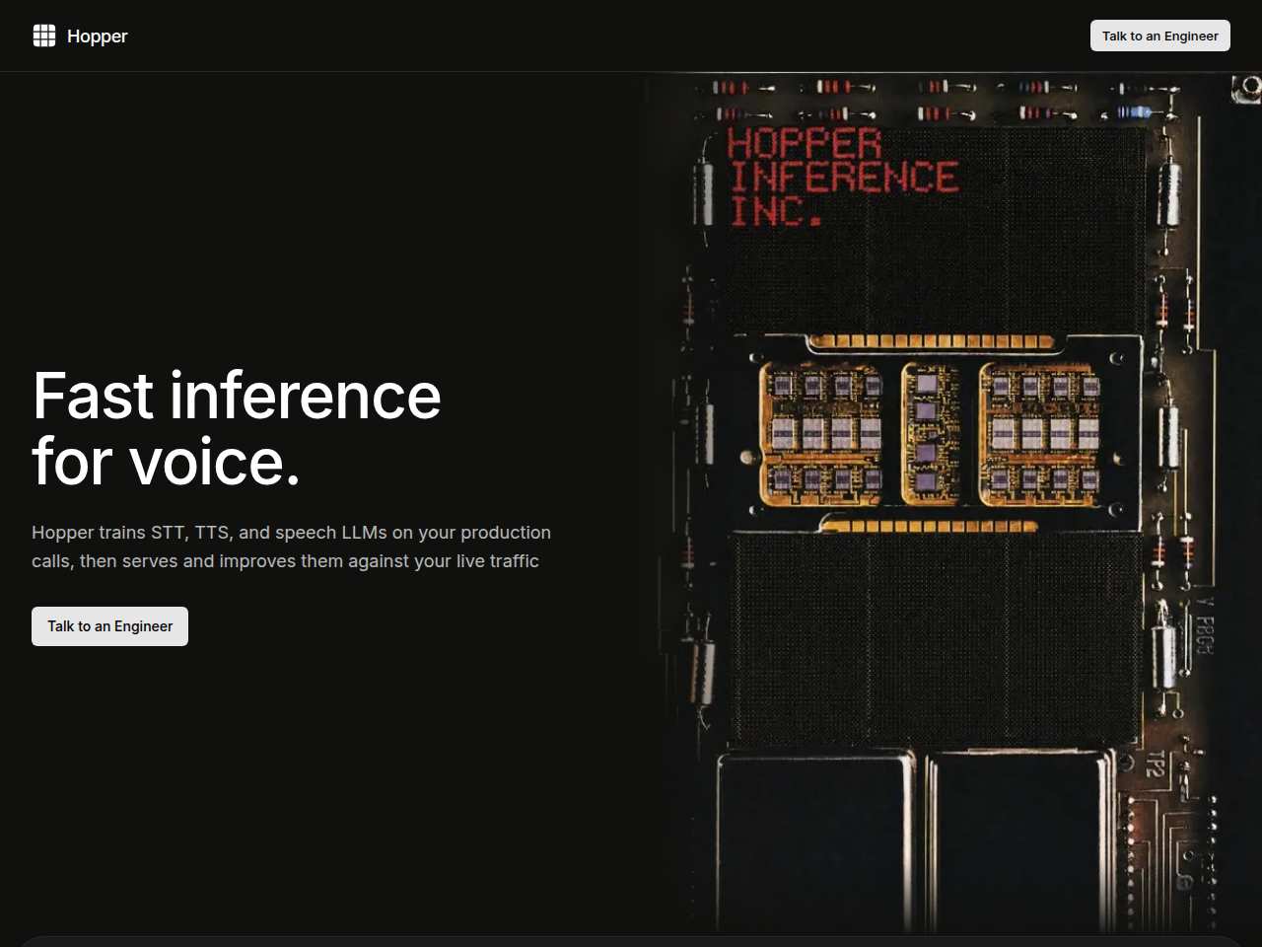This screenshot has height=947, width=1262.
Task: Click the upper gold connector strip
Action: pos(931,342)
